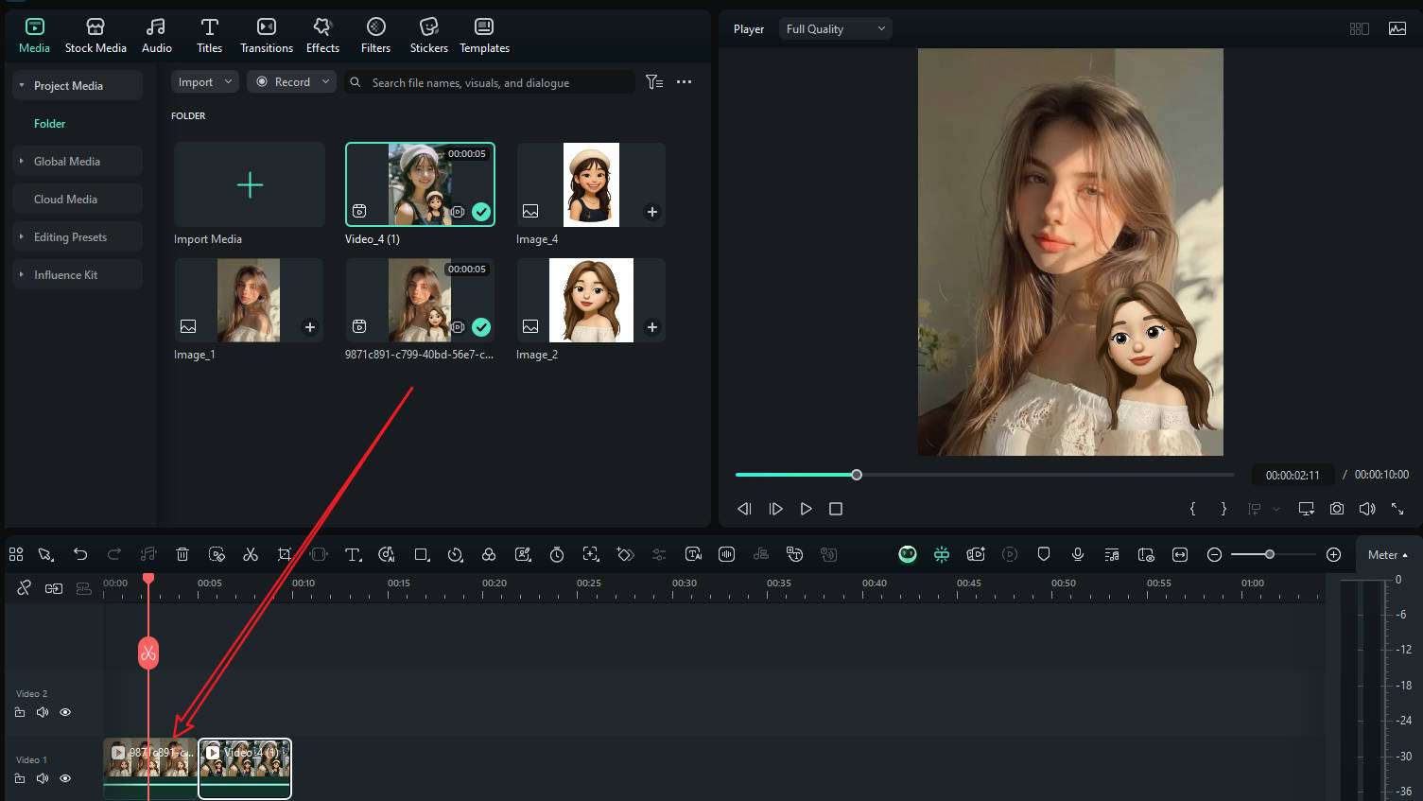Screen dimensions: 1423x801
Task: Click the Play button in player
Action: (806, 509)
